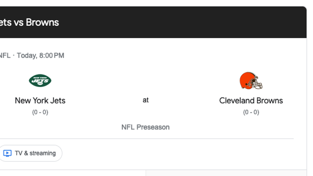Click the white area right of the TV & streaming chip
313x176 pixels.
click(x=179, y=153)
